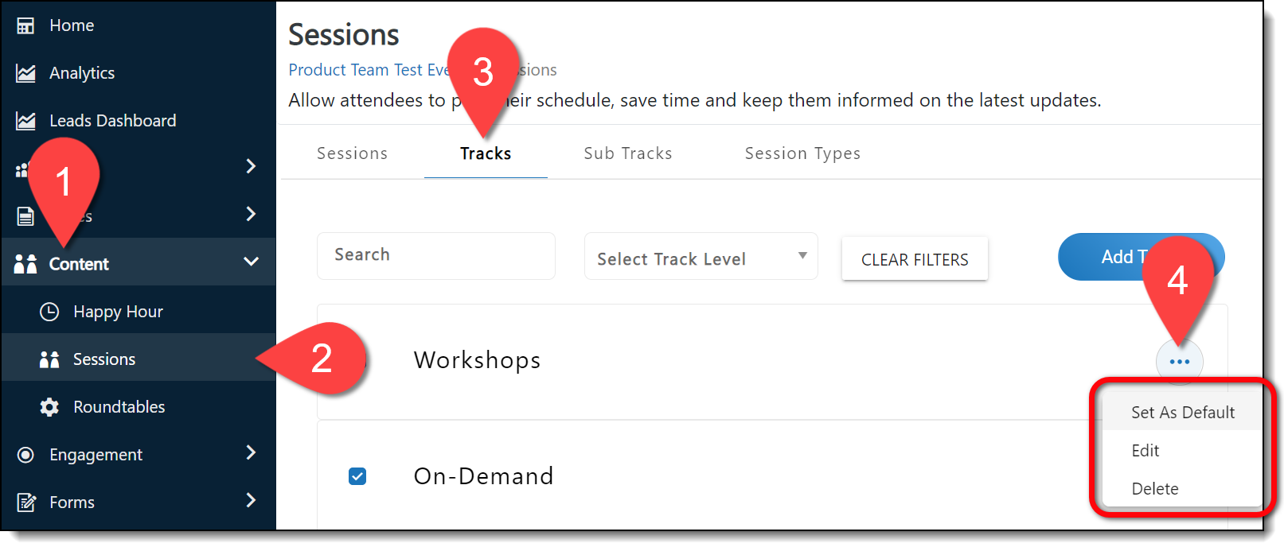Open the Product Team Test Event breadcrumb link
The image size is (1284, 551).
368,70
